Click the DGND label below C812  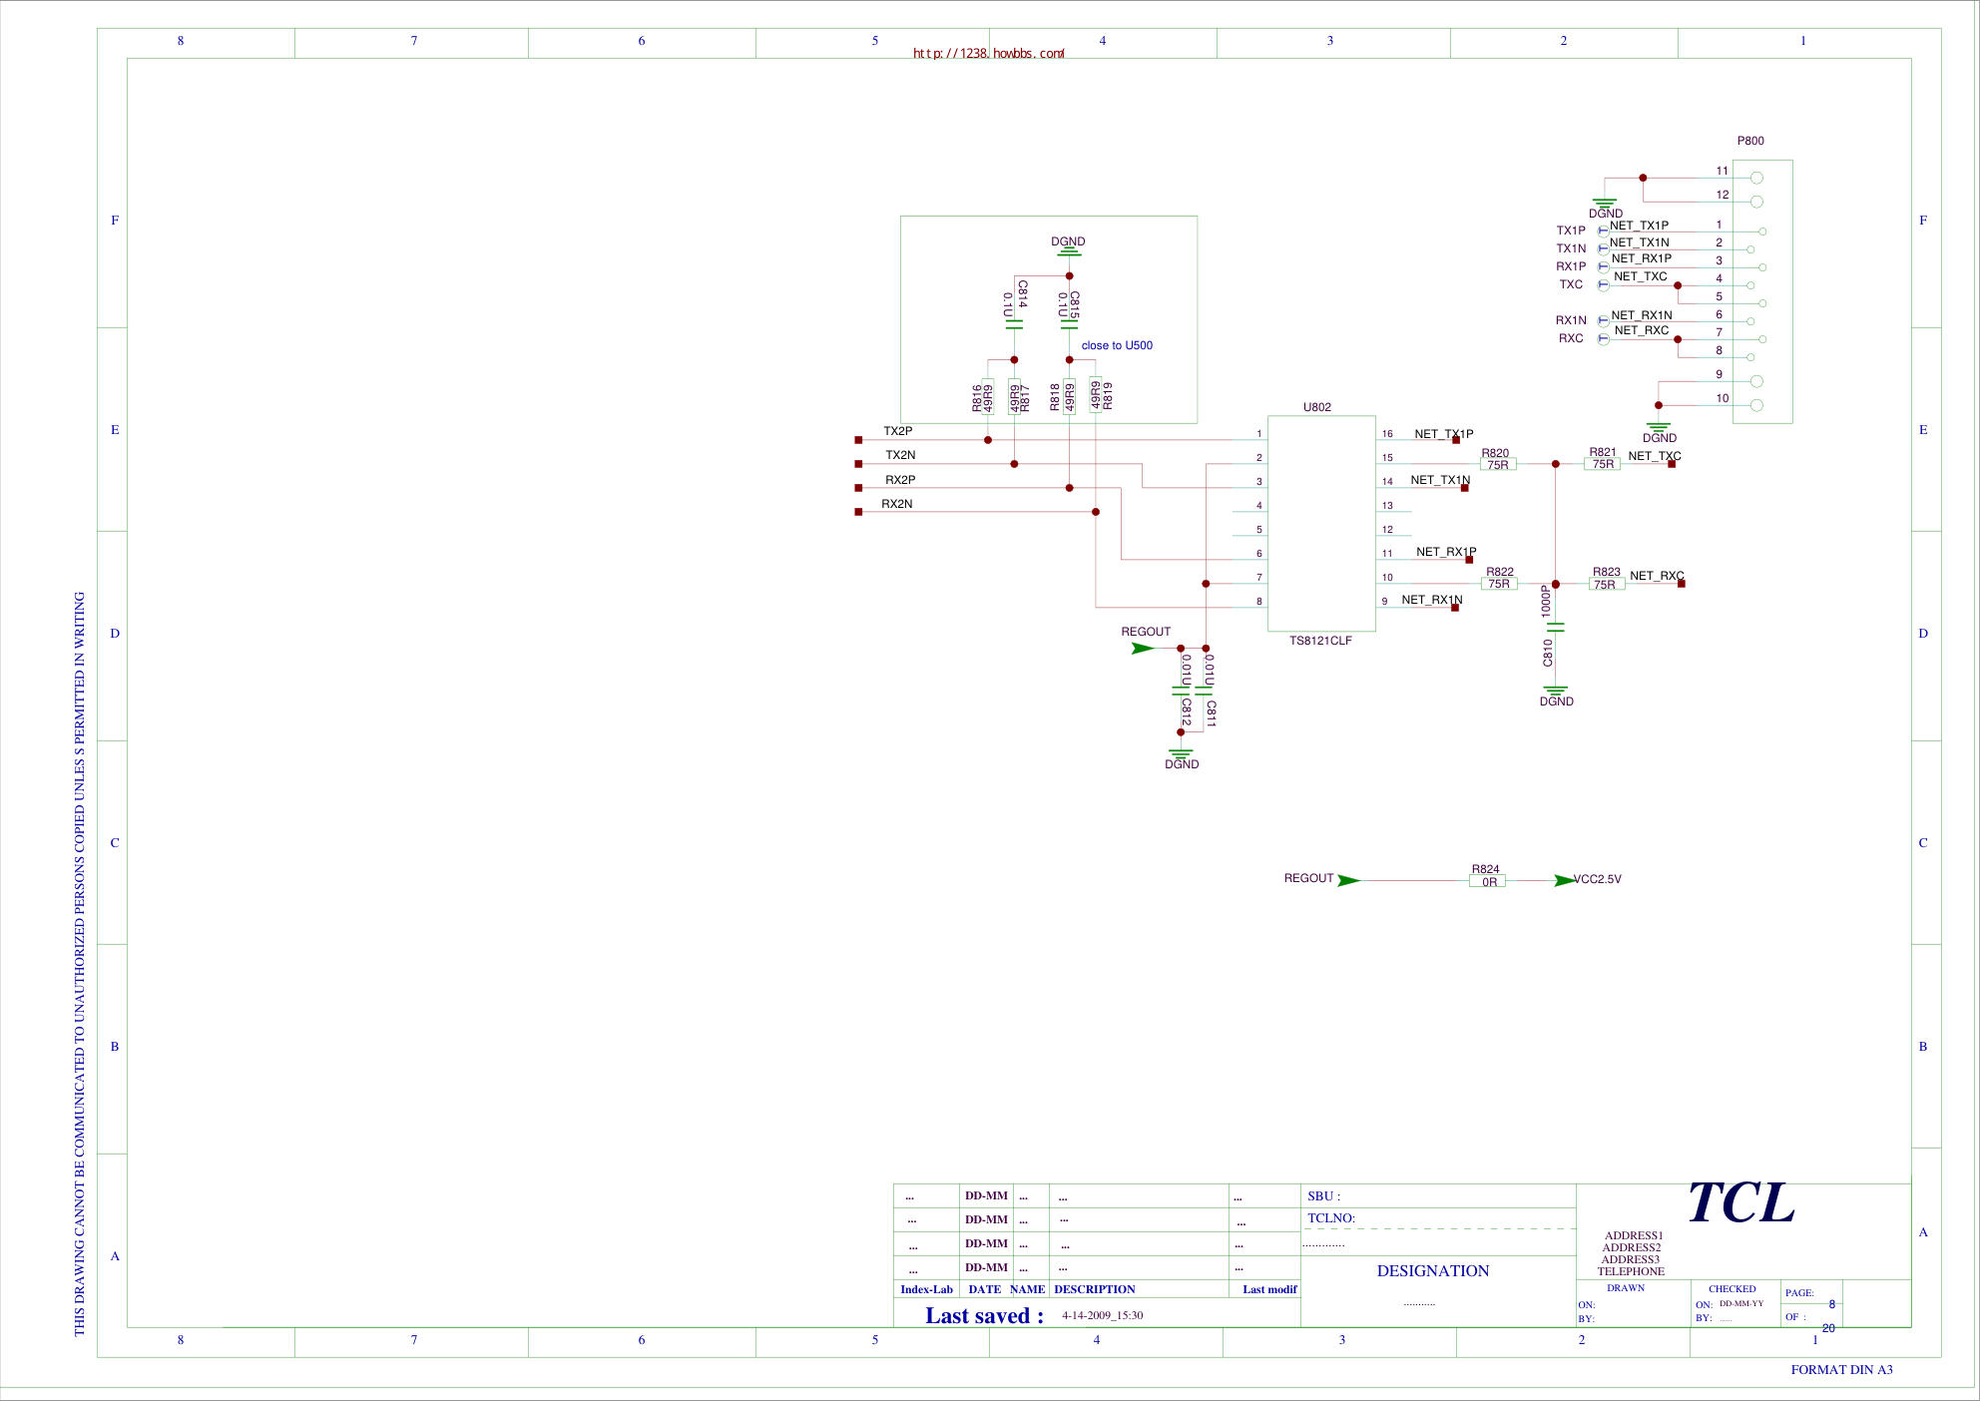pos(1182,764)
